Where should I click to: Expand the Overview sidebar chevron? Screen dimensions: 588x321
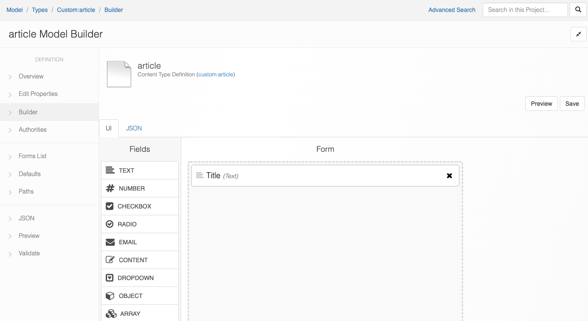(10, 77)
